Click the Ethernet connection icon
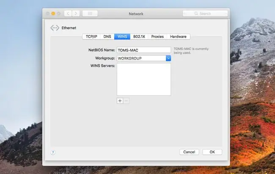This screenshot has width=275, height=174. tap(55, 28)
